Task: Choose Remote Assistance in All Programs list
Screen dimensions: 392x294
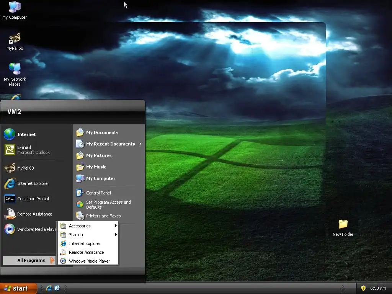Action: pos(88,252)
